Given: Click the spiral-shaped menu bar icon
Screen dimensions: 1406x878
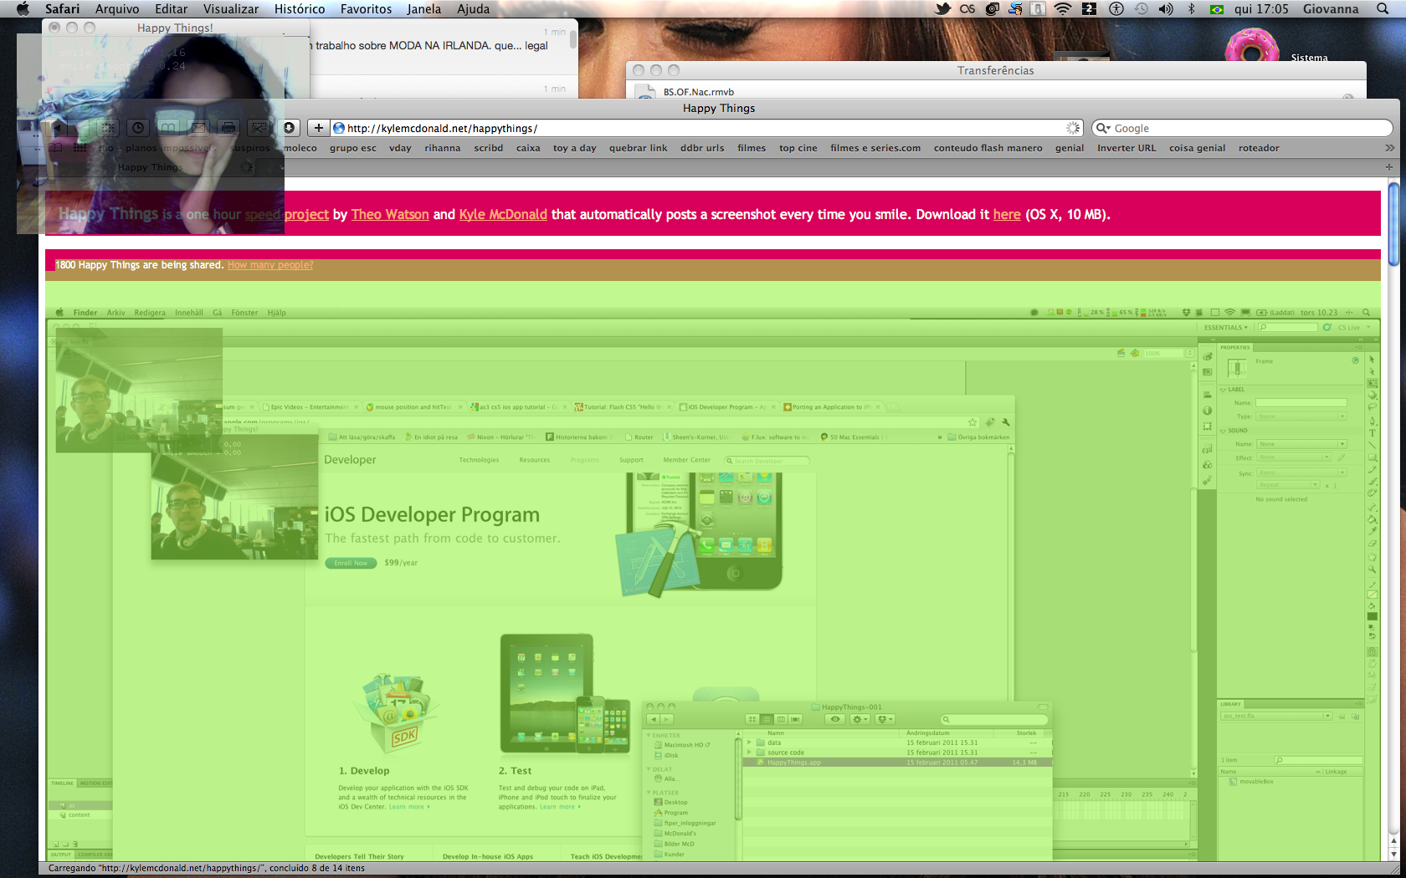Looking at the screenshot, I should 992,9.
